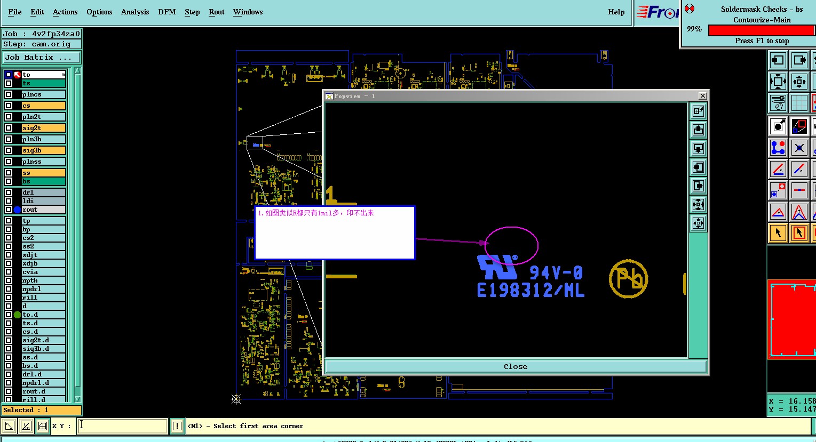Image resolution: width=816 pixels, height=442 pixels.
Task: Select the sig3b layer name
Action: [43, 150]
